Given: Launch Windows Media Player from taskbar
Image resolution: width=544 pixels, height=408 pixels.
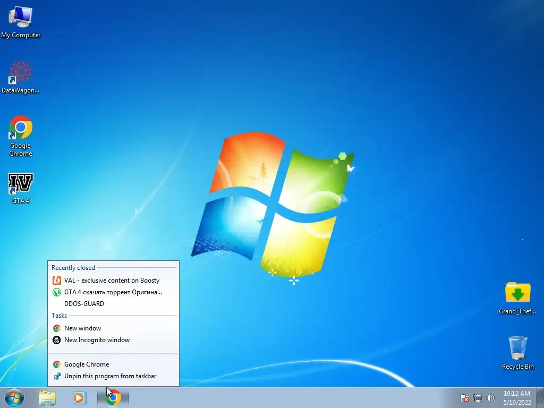Looking at the screenshot, I should (80, 397).
